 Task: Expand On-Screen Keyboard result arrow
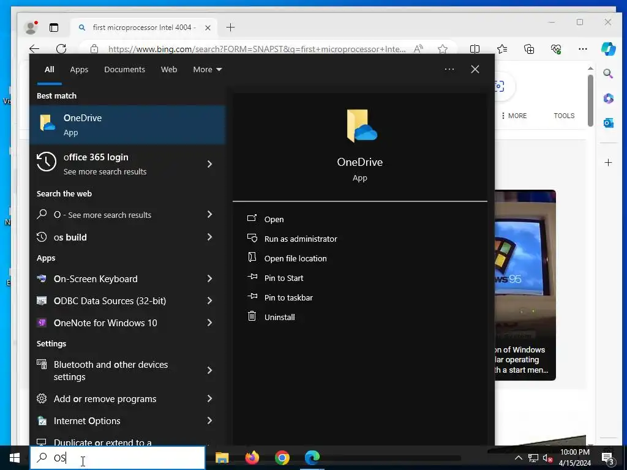(209, 278)
